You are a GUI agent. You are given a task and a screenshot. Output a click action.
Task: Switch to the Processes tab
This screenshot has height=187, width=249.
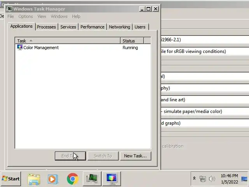46,27
